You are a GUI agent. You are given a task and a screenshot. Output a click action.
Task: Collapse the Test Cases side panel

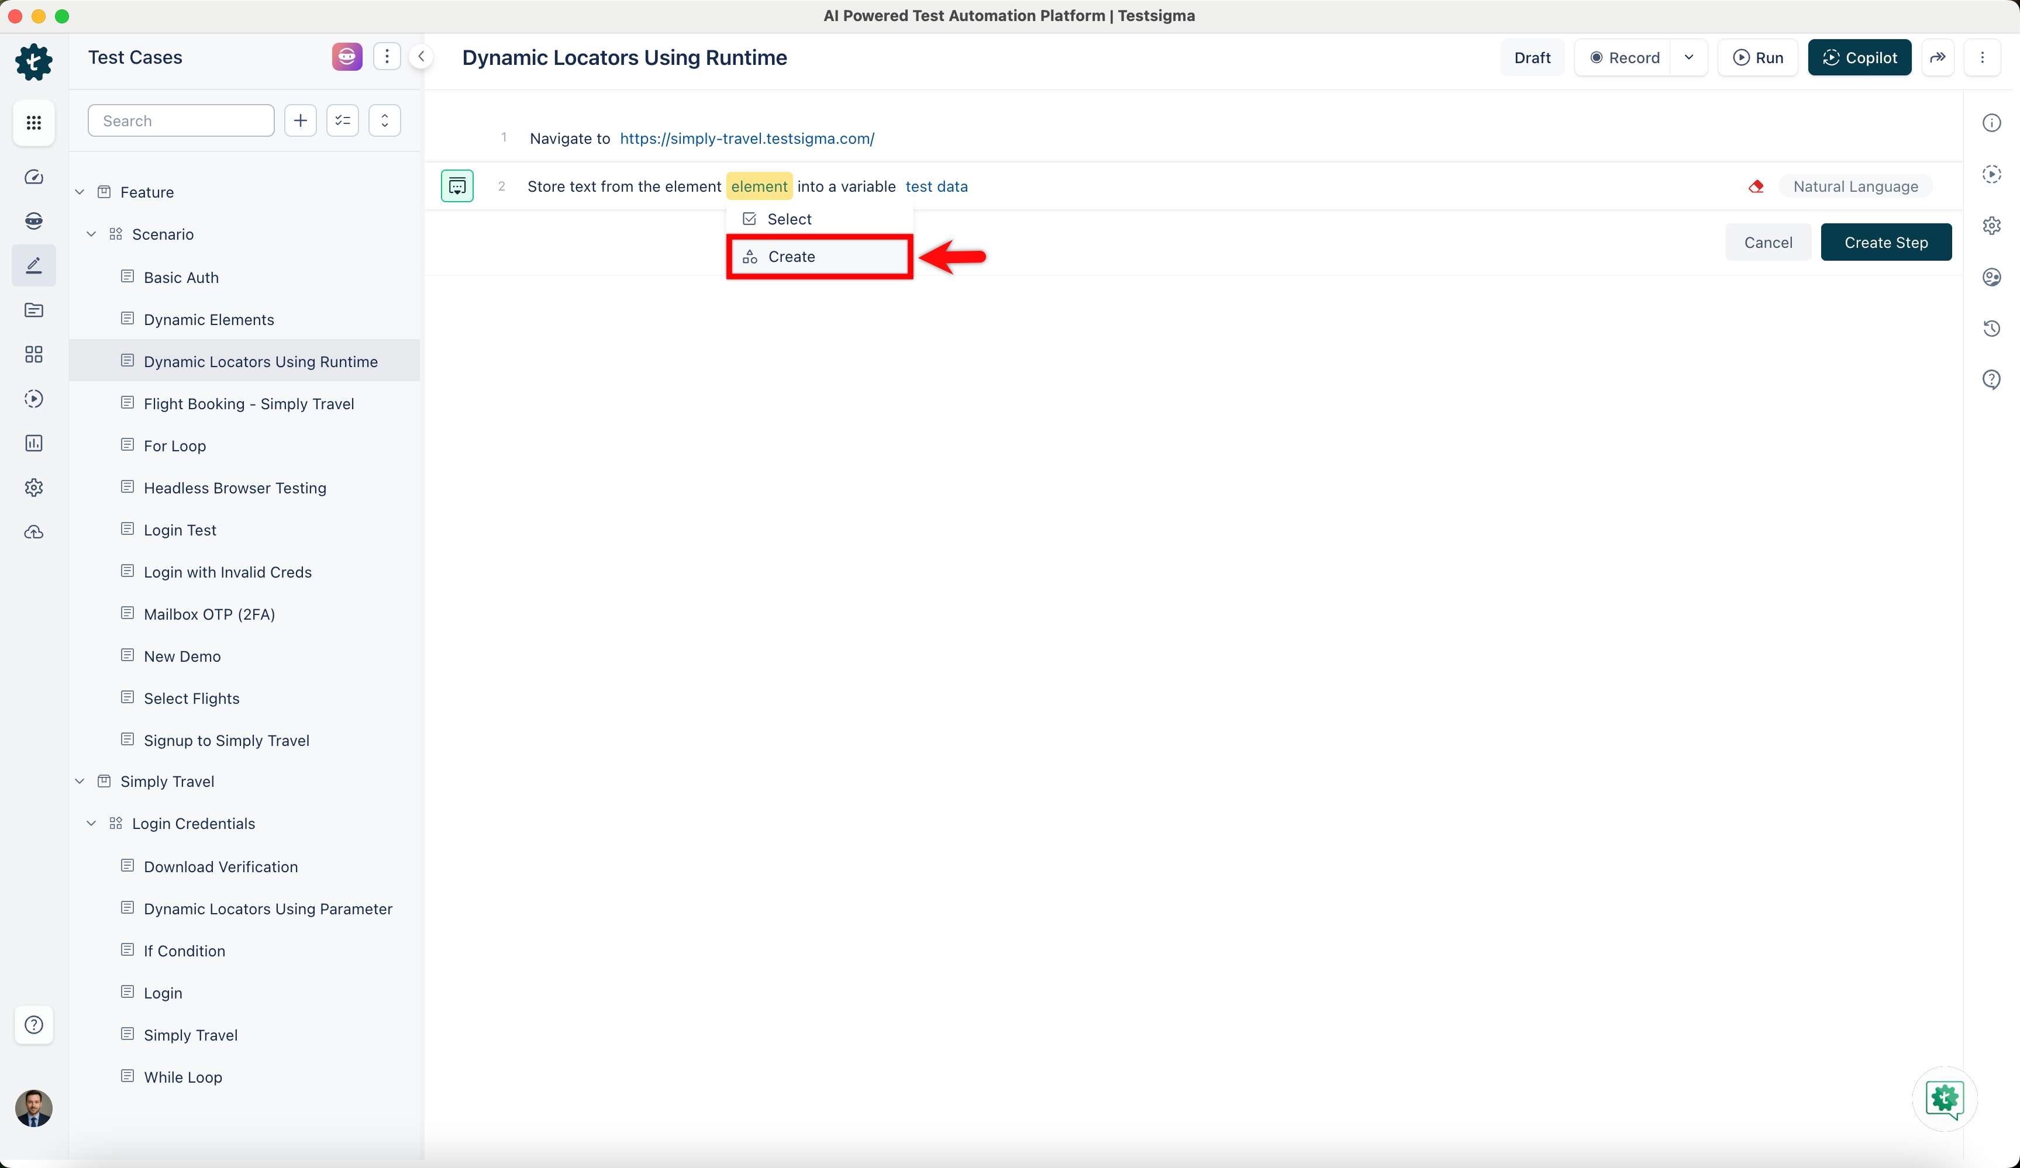[x=422, y=57]
